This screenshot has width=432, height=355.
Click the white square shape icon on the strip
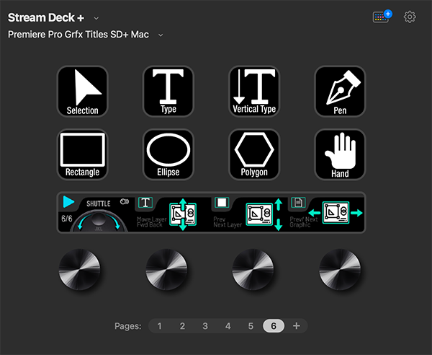pos(222,202)
